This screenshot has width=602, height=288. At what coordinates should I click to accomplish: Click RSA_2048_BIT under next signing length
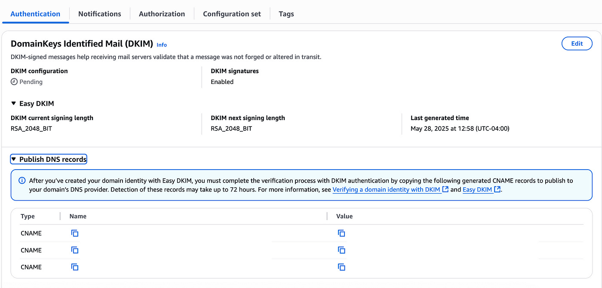tap(231, 128)
